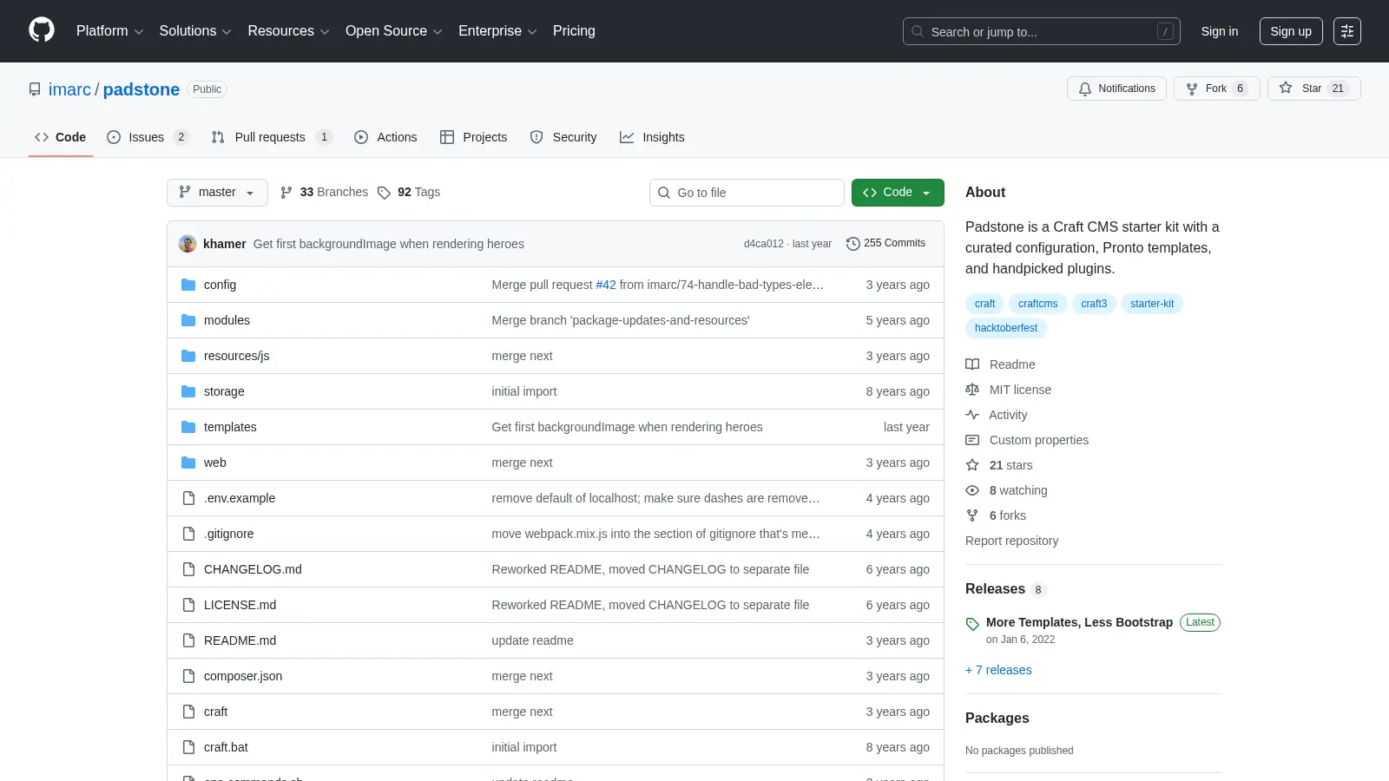Open the README.md file

[240, 640]
